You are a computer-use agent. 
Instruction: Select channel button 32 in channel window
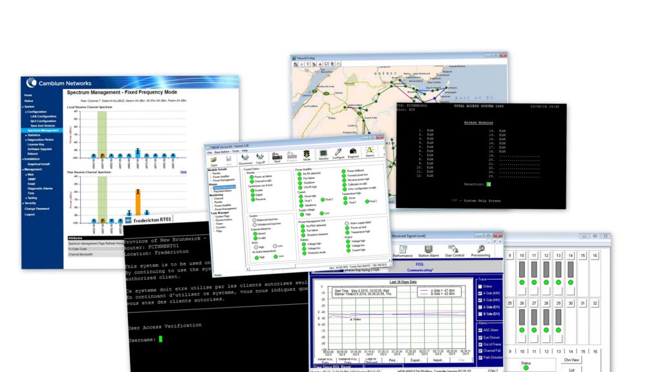coord(595,304)
